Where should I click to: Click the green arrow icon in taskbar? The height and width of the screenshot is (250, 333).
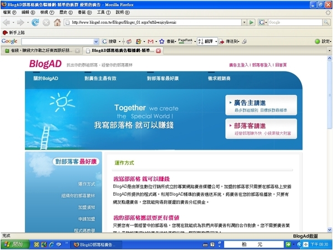[x=288, y=244]
